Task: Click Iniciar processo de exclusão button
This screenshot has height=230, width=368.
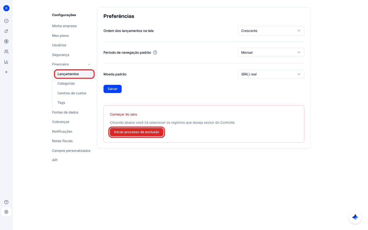Action: (136, 132)
